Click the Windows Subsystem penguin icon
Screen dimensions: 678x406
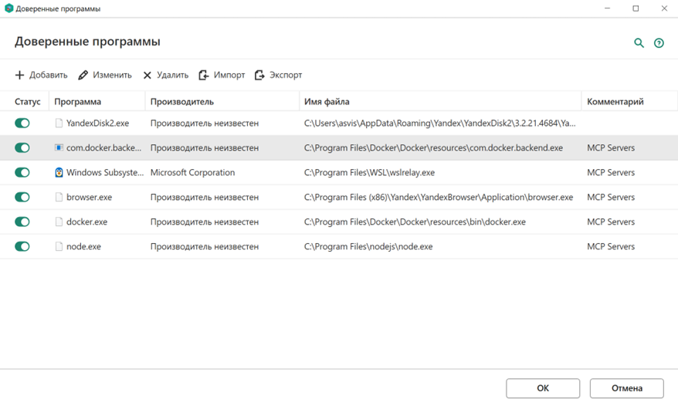[x=59, y=173]
